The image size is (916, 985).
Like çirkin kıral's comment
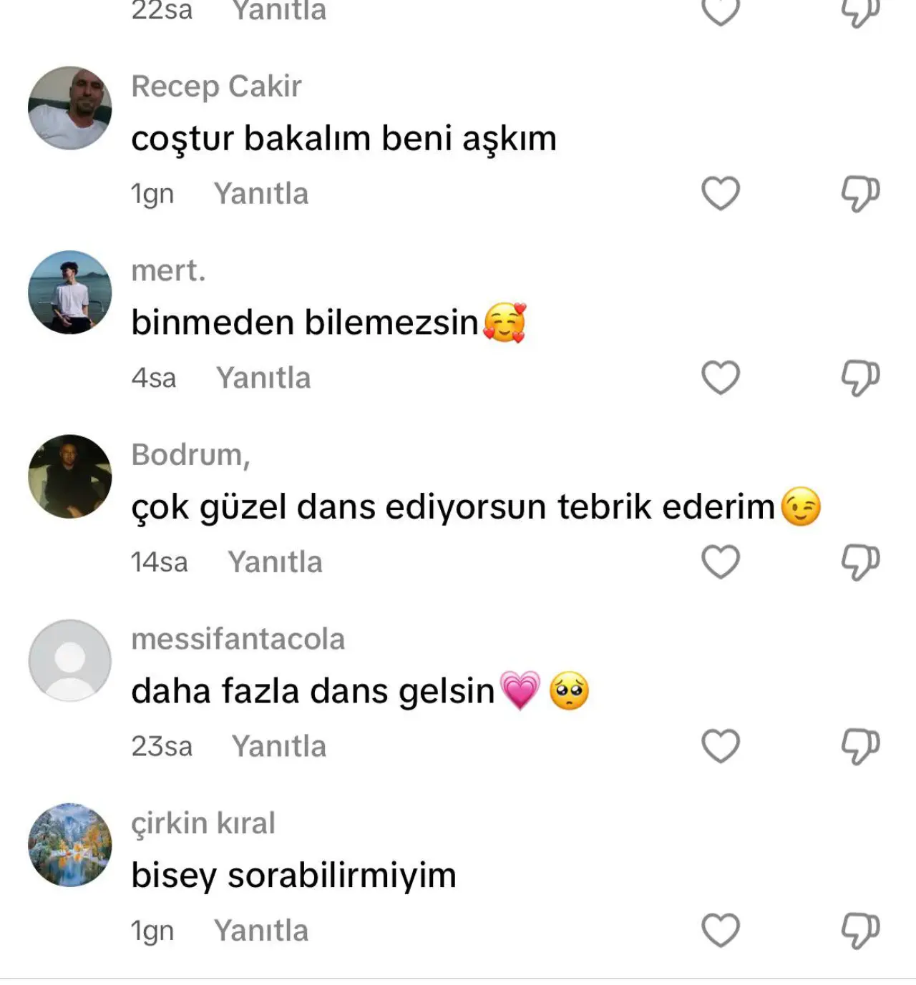720,930
